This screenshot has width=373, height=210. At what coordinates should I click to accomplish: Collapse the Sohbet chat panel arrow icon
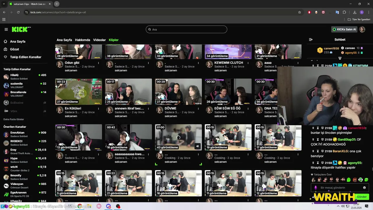311,39
